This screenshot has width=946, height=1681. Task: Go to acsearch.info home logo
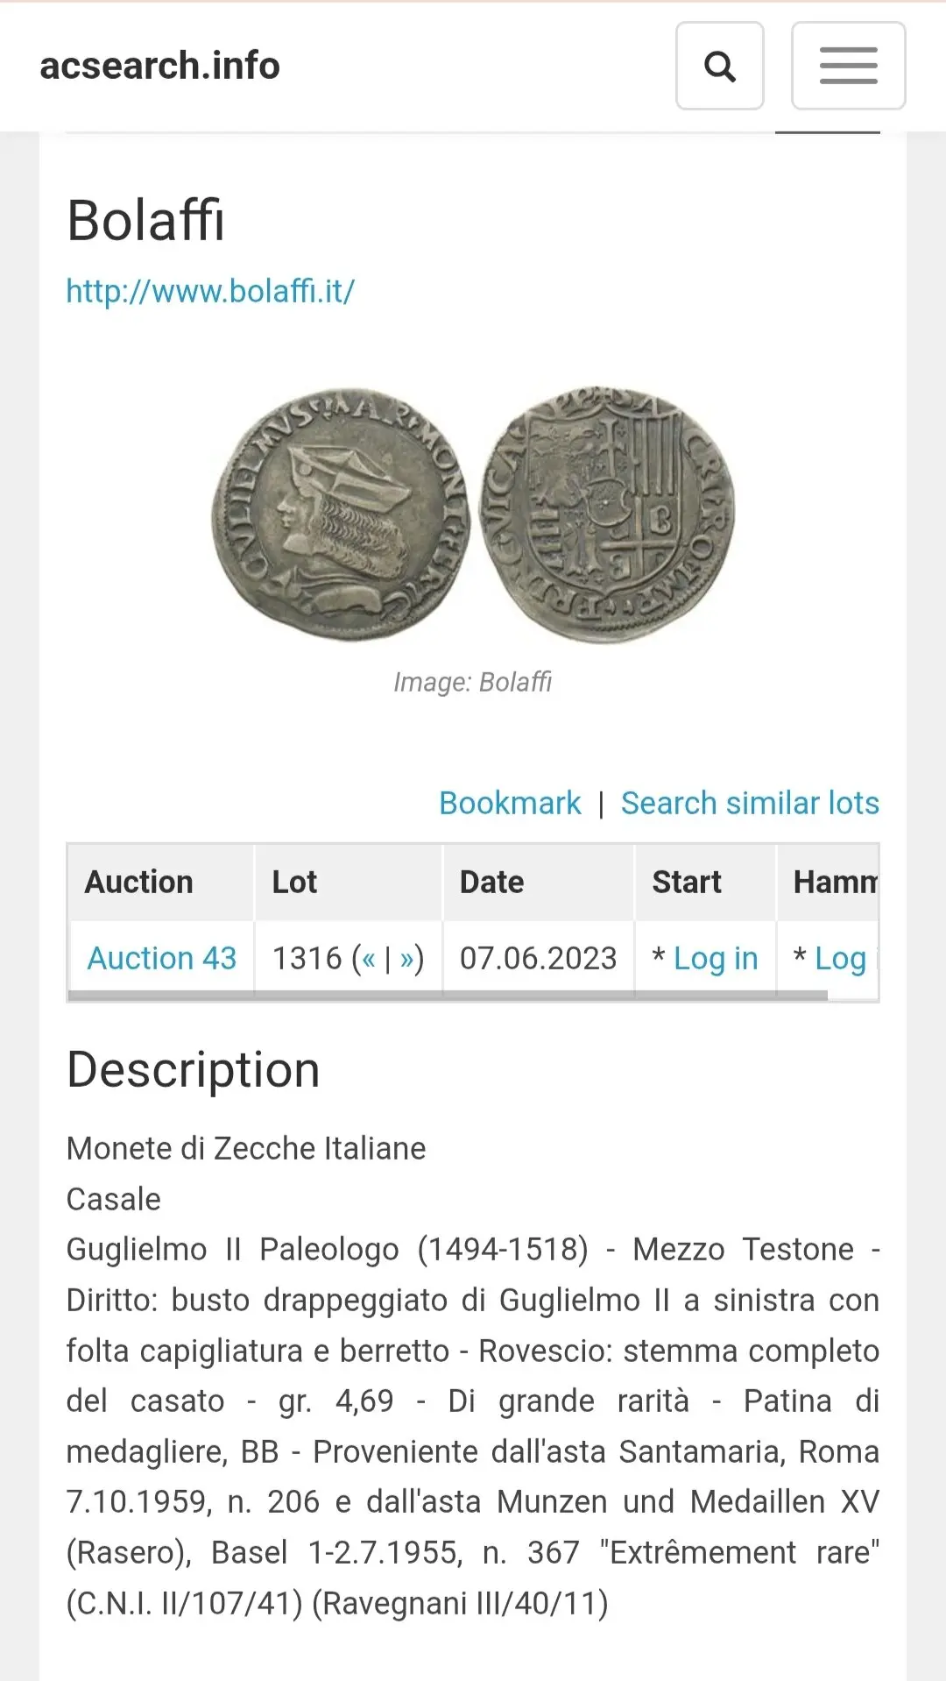click(x=159, y=66)
